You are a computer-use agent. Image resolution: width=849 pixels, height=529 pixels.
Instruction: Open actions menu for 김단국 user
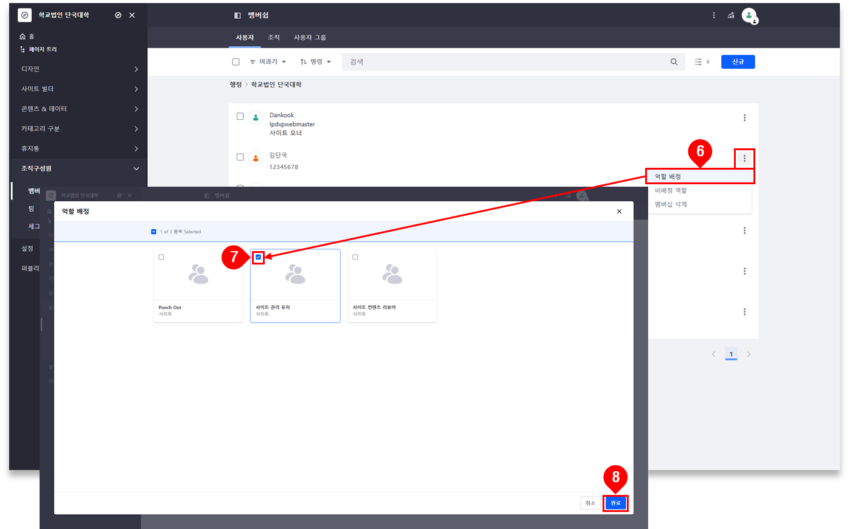[x=744, y=158]
